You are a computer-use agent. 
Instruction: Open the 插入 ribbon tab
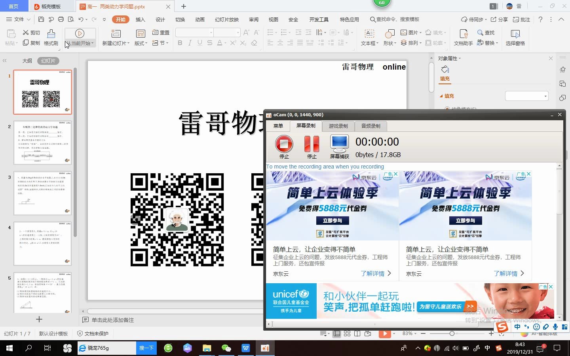tap(140, 19)
